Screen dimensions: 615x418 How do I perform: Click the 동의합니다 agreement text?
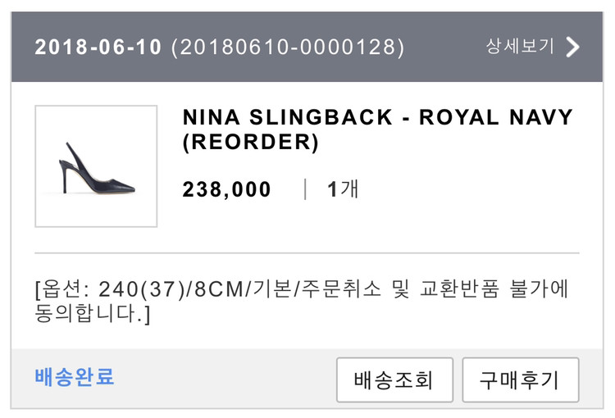click(x=87, y=315)
